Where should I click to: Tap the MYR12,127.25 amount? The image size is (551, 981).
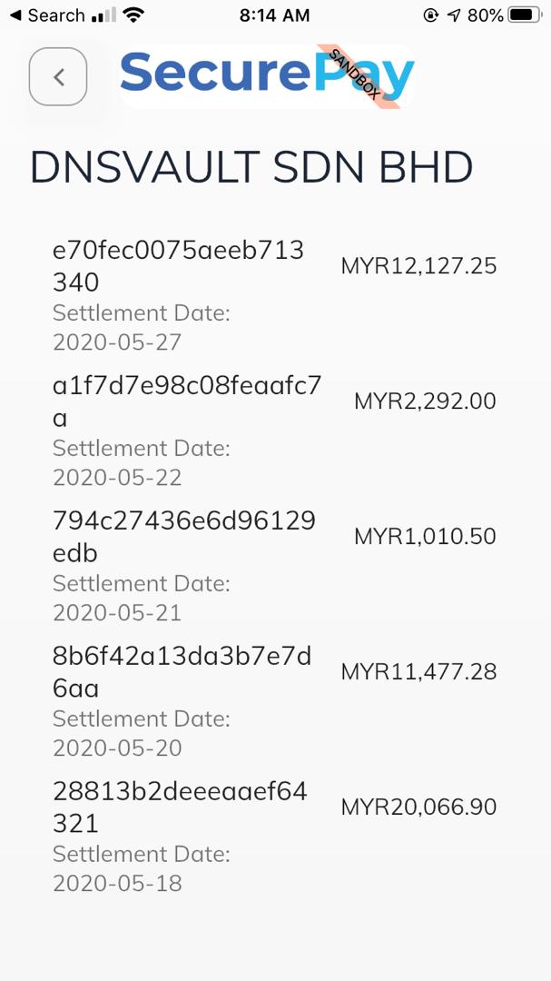tap(418, 266)
